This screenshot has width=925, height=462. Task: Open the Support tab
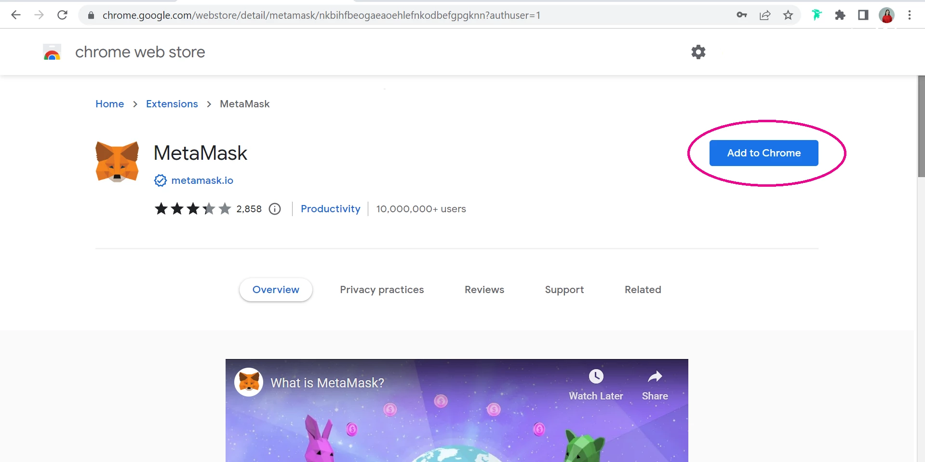coord(564,290)
